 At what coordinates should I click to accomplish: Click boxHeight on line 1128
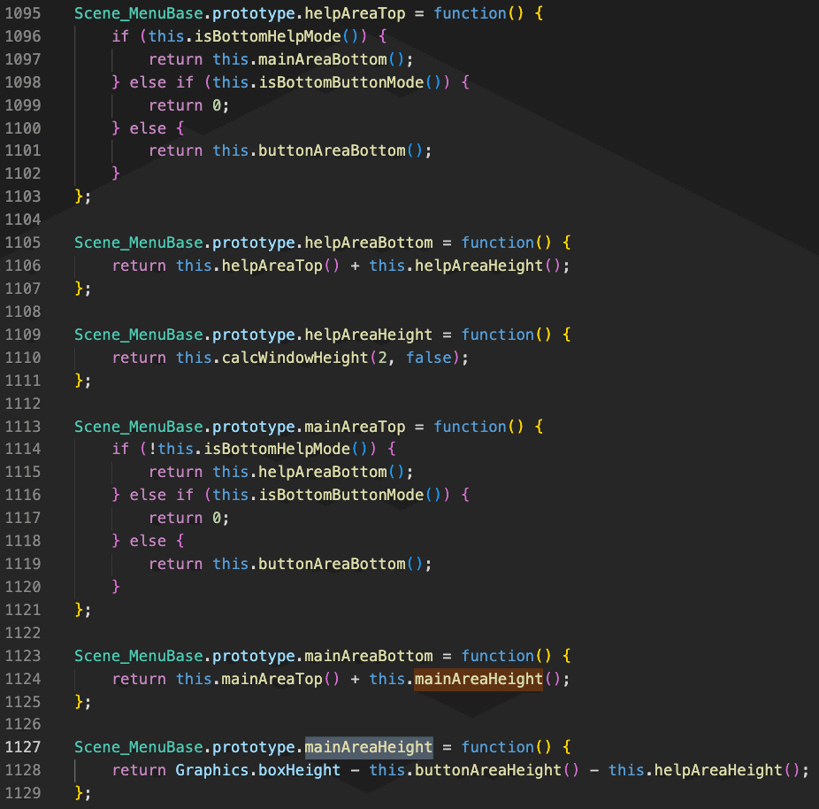(299, 770)
